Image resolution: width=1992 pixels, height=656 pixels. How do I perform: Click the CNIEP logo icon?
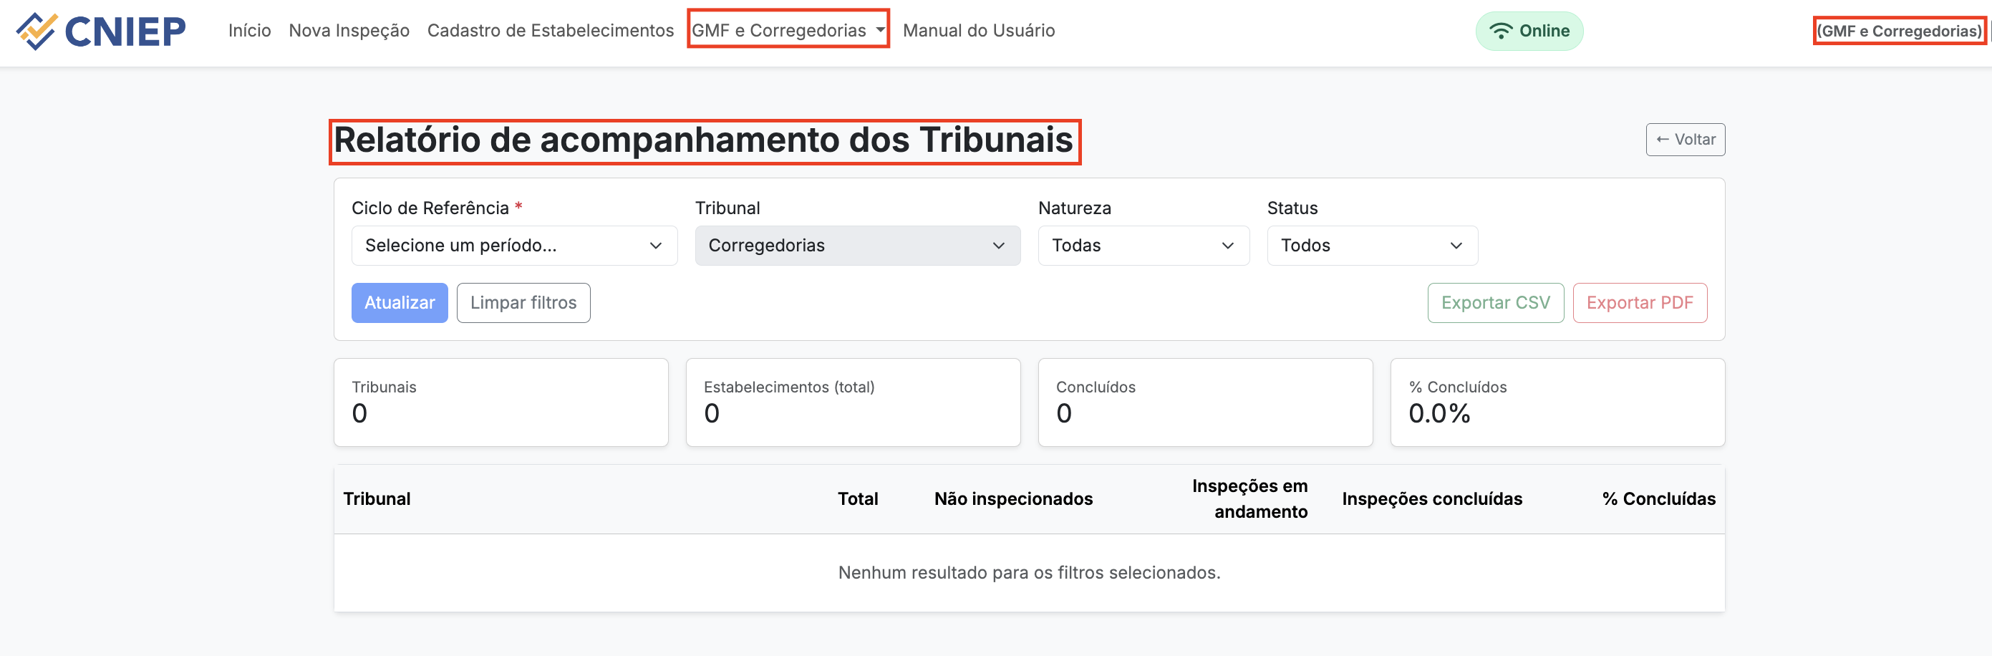point(36,31)
